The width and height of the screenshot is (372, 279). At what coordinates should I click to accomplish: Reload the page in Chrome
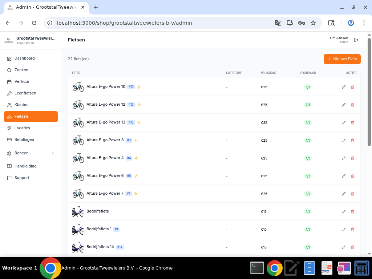(34, 23)
